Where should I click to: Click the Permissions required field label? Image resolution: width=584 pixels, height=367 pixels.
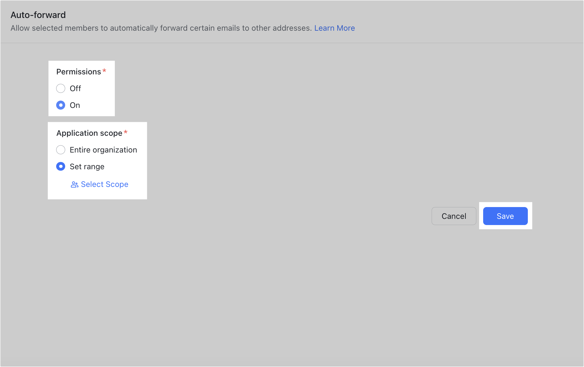pos(79,72)
